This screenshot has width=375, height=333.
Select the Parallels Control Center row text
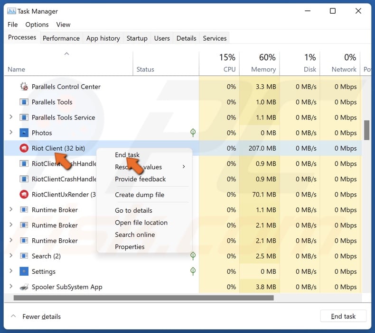(66, 87)
